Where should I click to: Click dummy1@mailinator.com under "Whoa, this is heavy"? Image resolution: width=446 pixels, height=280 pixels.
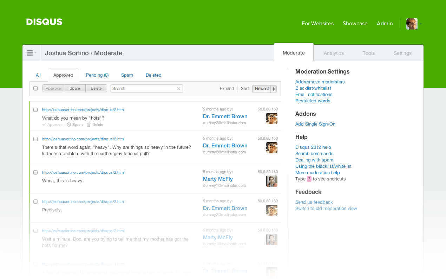224,185
